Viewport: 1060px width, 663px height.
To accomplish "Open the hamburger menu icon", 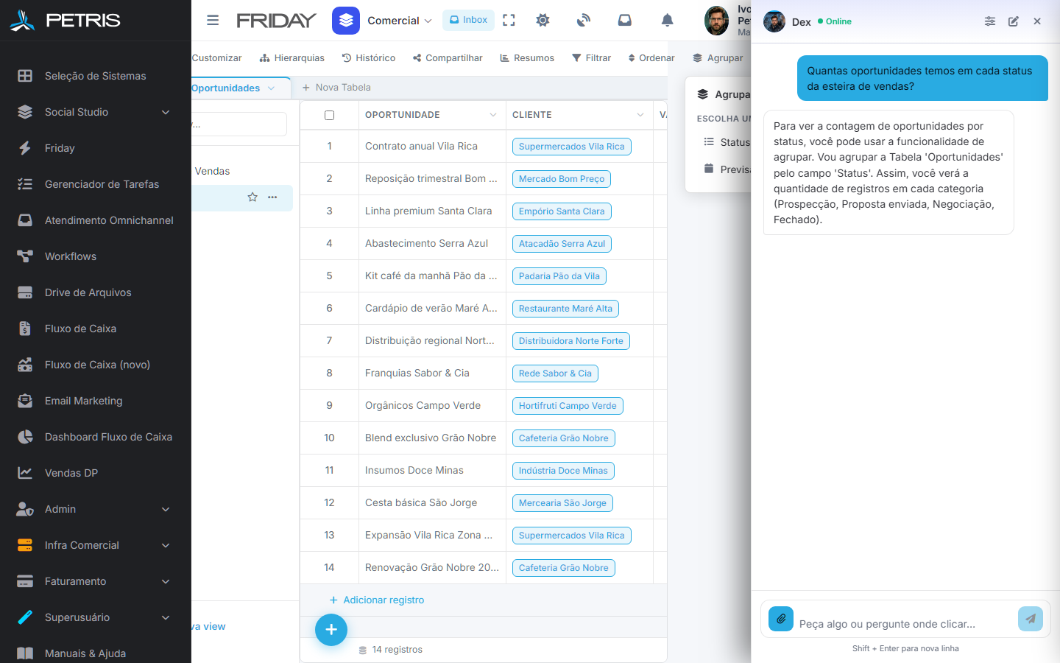I will point(213,21).
